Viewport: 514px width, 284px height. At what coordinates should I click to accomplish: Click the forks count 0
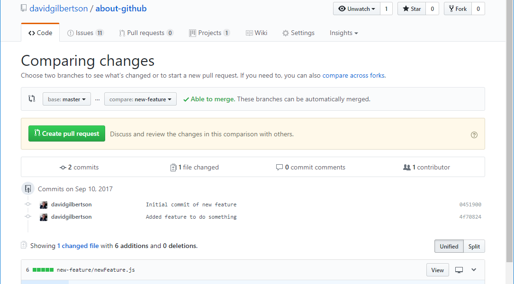(x=478, y=9)
